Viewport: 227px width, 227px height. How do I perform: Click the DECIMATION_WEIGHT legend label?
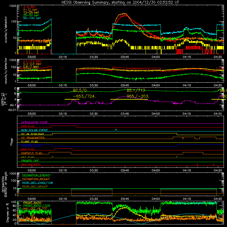click(x=36, y=179)
